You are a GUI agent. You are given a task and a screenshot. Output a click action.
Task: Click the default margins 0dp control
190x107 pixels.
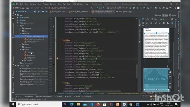151,23
